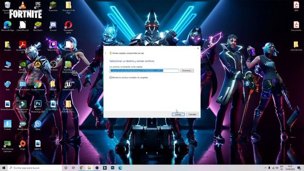Click the Cancelar button in the dialog

192,114
